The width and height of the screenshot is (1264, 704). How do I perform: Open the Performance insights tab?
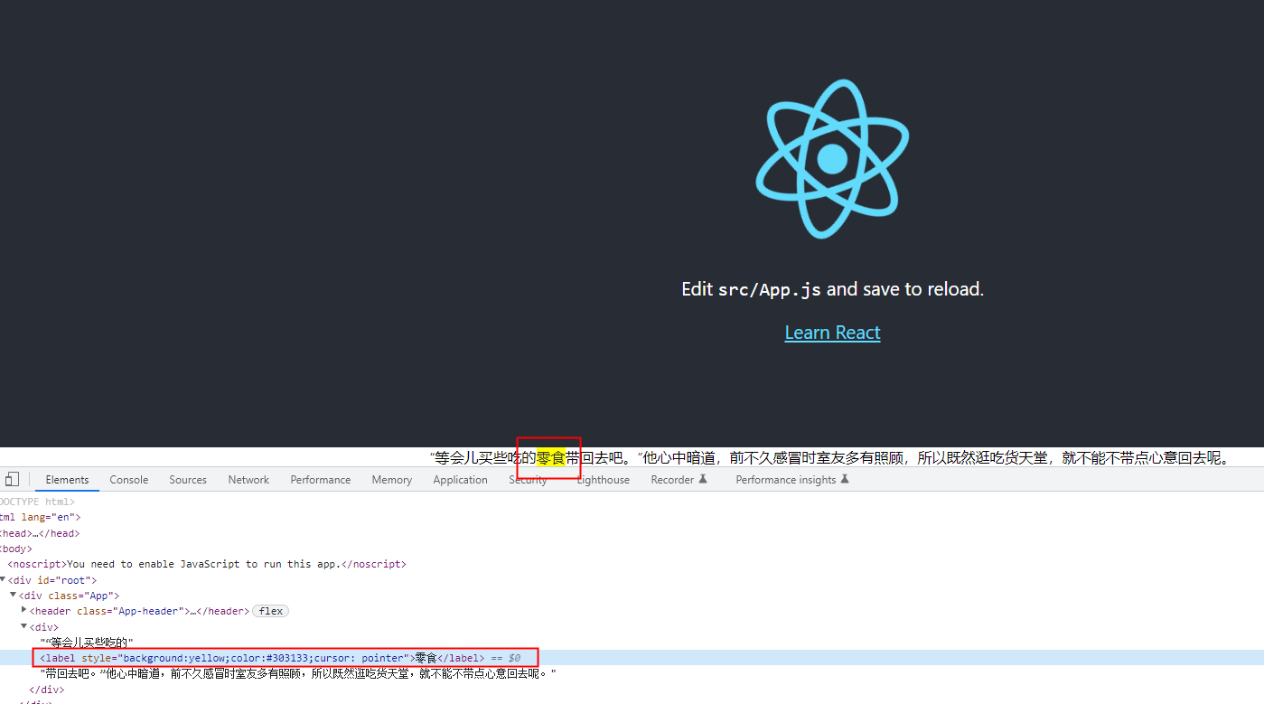click(x=786, y=480)
